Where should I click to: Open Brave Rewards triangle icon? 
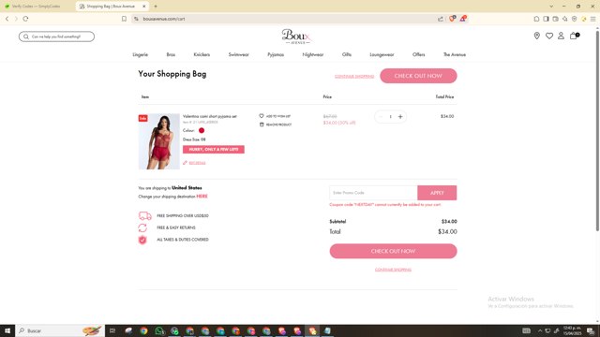[463, 19]
